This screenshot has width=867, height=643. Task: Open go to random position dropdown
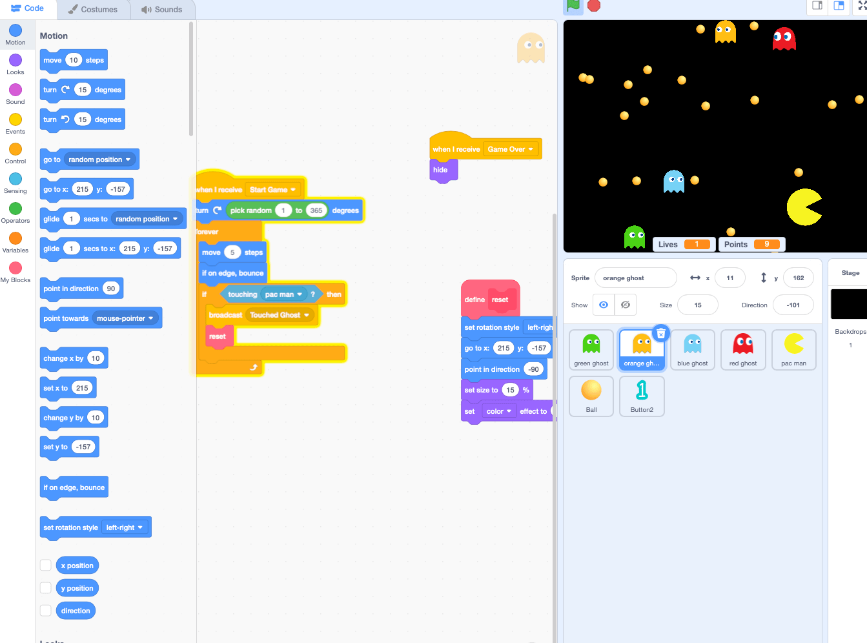100,159
